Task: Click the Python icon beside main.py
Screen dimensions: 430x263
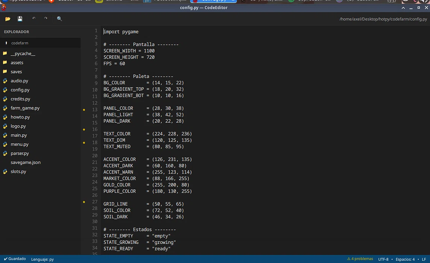Action: [x=5, y=135]
